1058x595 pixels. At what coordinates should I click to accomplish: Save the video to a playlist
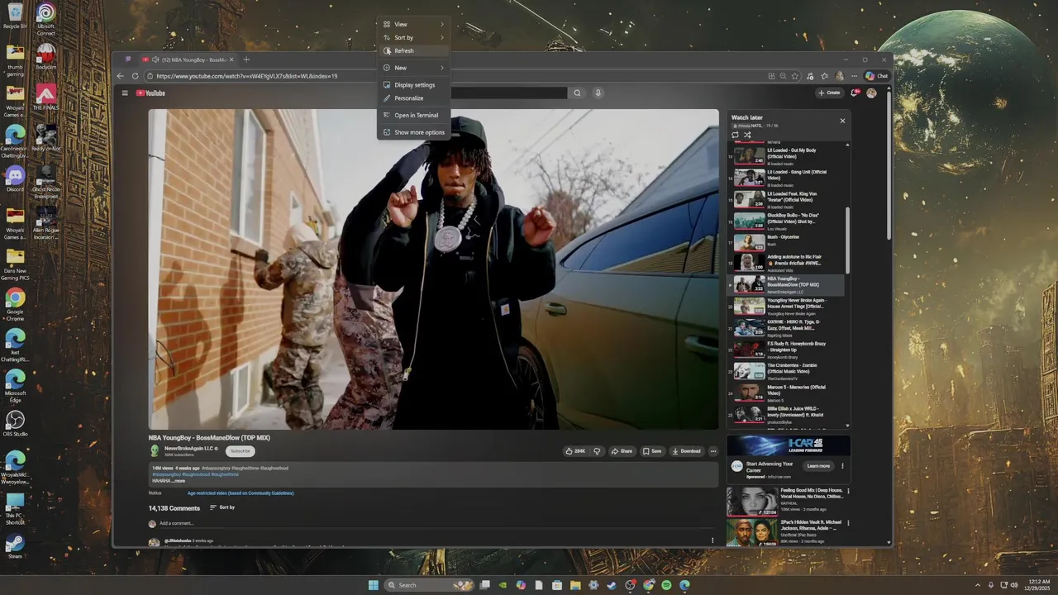(652, 451)
